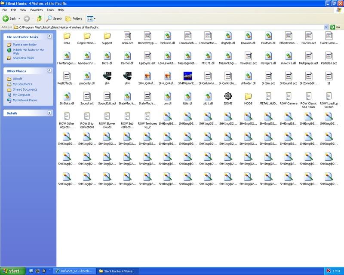This screenshot has width=344, height=275.
Task: Go to My Documents link
Action: point(22,84)
